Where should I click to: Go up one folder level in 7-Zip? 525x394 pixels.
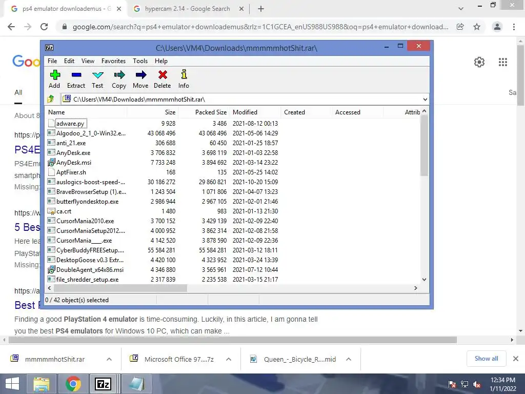(x=51, y=99)
